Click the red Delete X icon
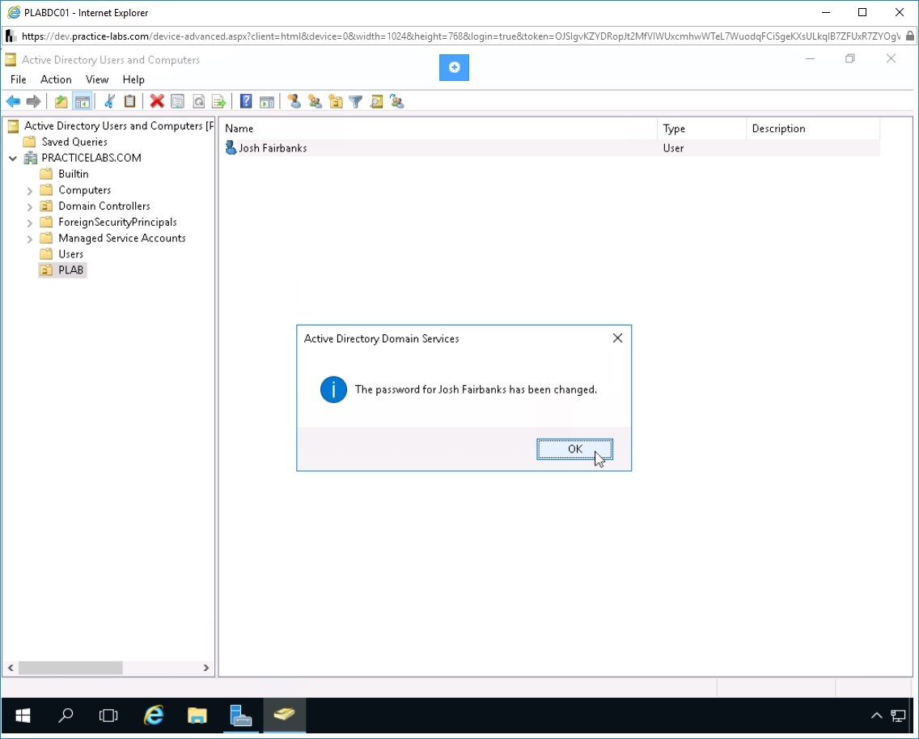 pos(156,101)
